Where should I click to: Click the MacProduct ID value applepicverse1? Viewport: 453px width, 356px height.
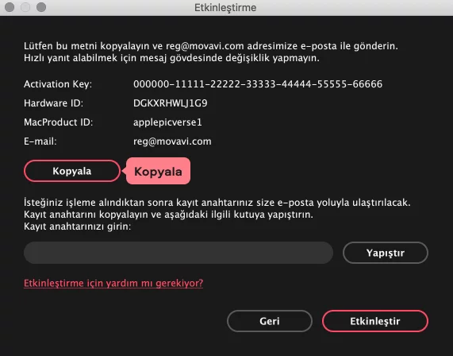(x=167, y=122)
